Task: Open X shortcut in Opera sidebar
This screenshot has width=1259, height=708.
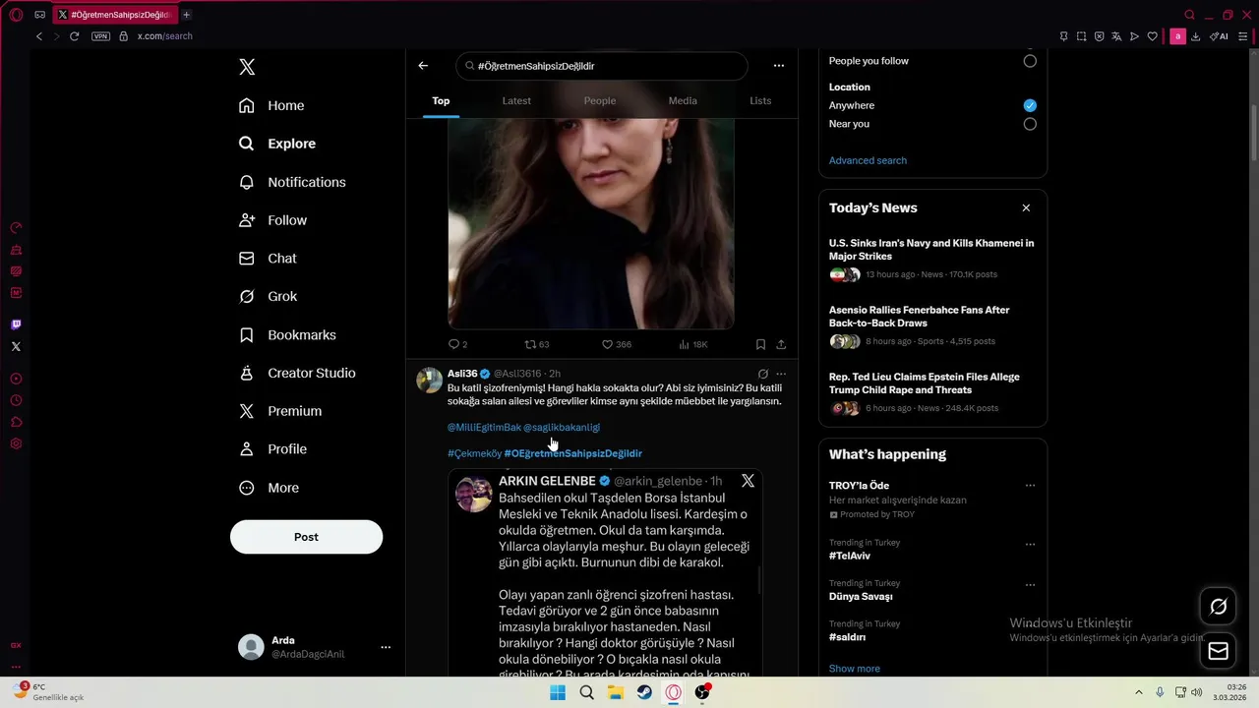Action: point(16,346)
